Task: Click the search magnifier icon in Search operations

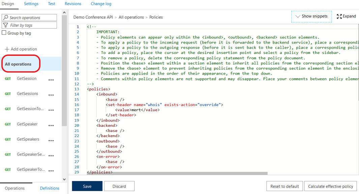Action: tap(6, 18)
